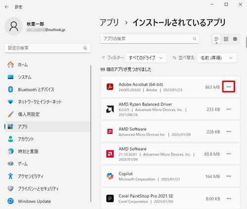Open more options for AMD Software 228 KB
This screenshot has width=247, height=209.
click(x=229, y=131)
